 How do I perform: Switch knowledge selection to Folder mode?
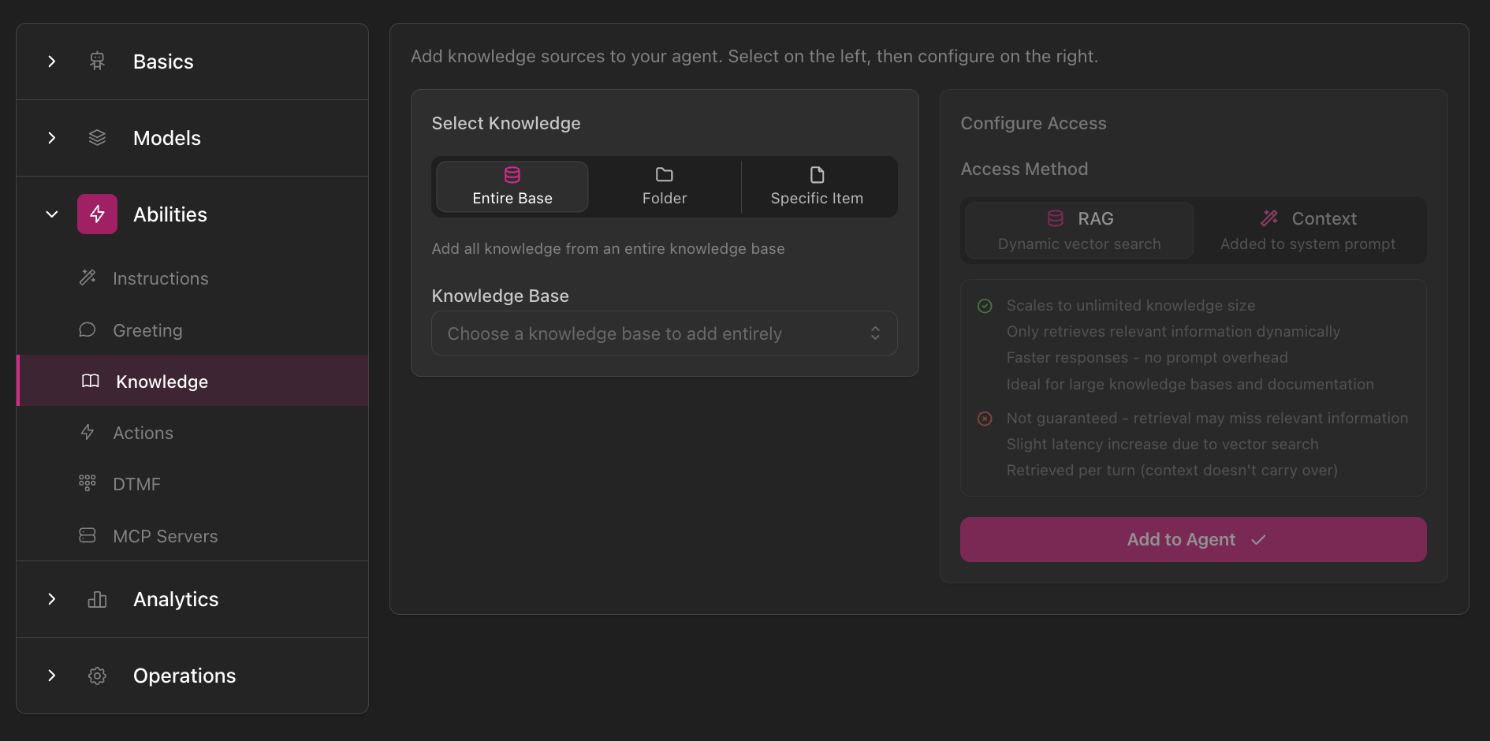coord(664,187)
